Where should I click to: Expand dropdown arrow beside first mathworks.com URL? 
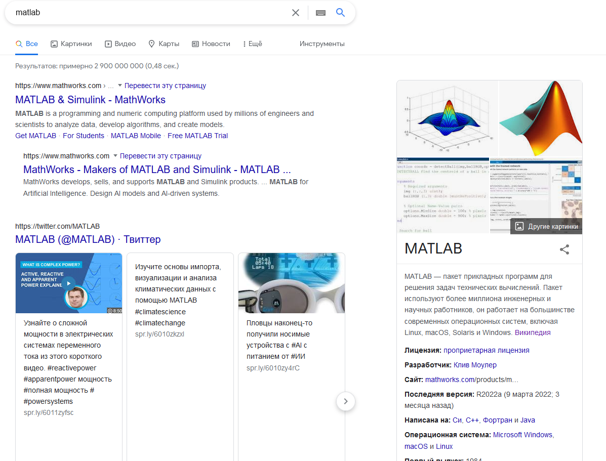(120, 86)
